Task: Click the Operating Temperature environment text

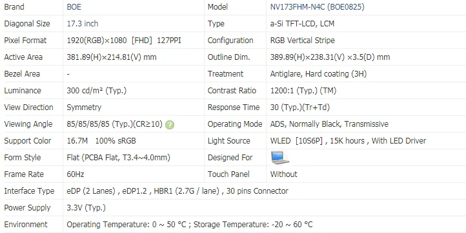Action: (190, 225)
